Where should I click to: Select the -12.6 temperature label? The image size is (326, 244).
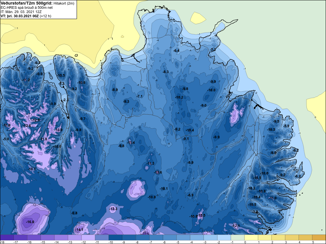click(27, 126)
